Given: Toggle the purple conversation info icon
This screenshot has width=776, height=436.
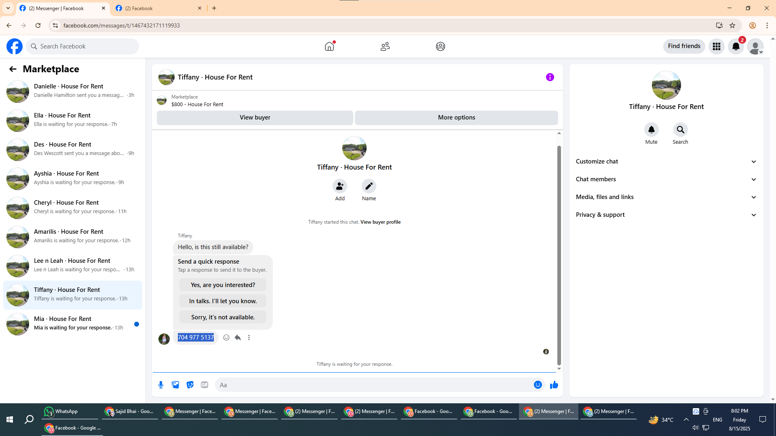Looking at the screenshot, I should pos(550,77).
